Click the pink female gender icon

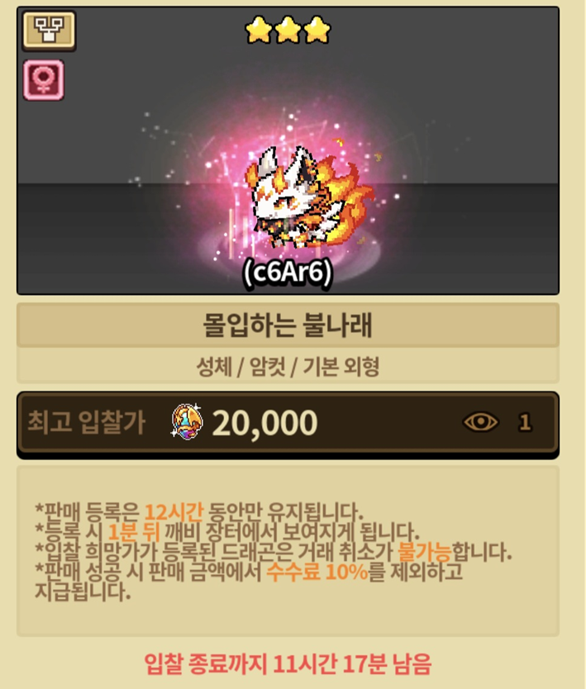click(x=44, y=80)
